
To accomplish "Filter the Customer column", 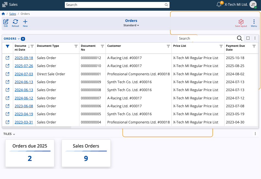I will [x=168, y=46].
